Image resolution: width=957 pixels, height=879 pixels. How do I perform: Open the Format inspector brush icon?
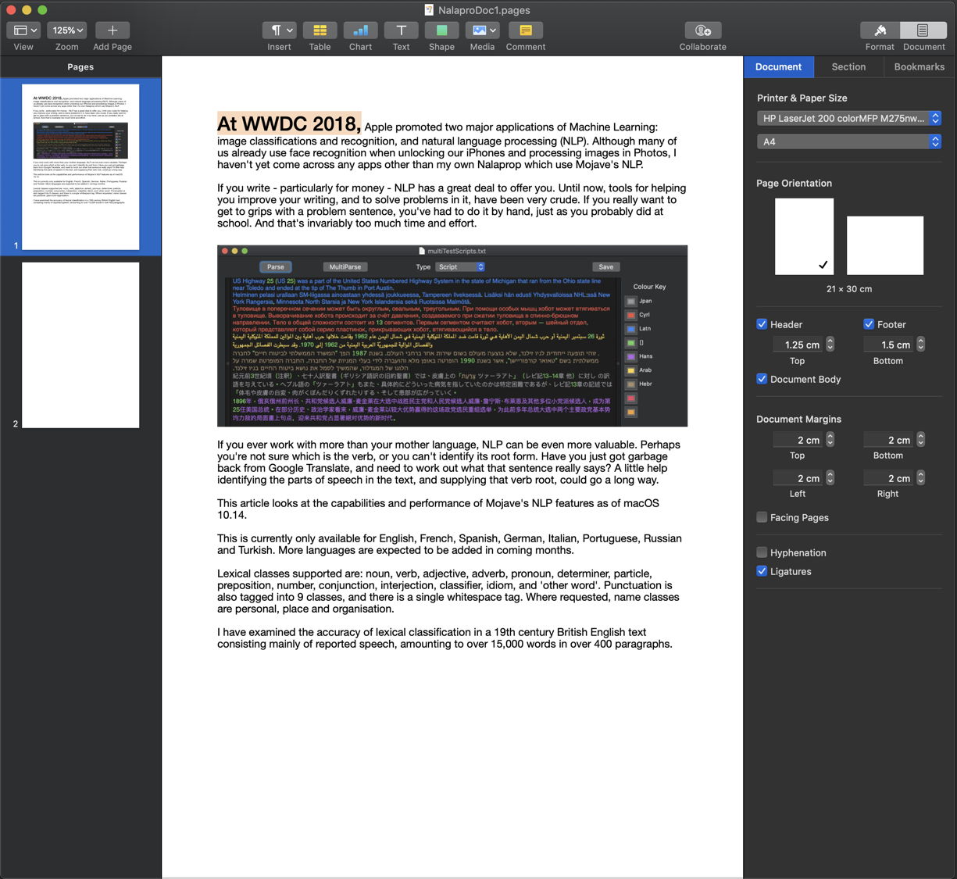coord(880,30)
